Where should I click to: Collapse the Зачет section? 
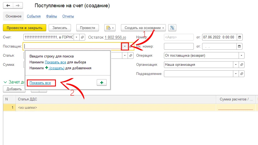(x=5, y=82)
